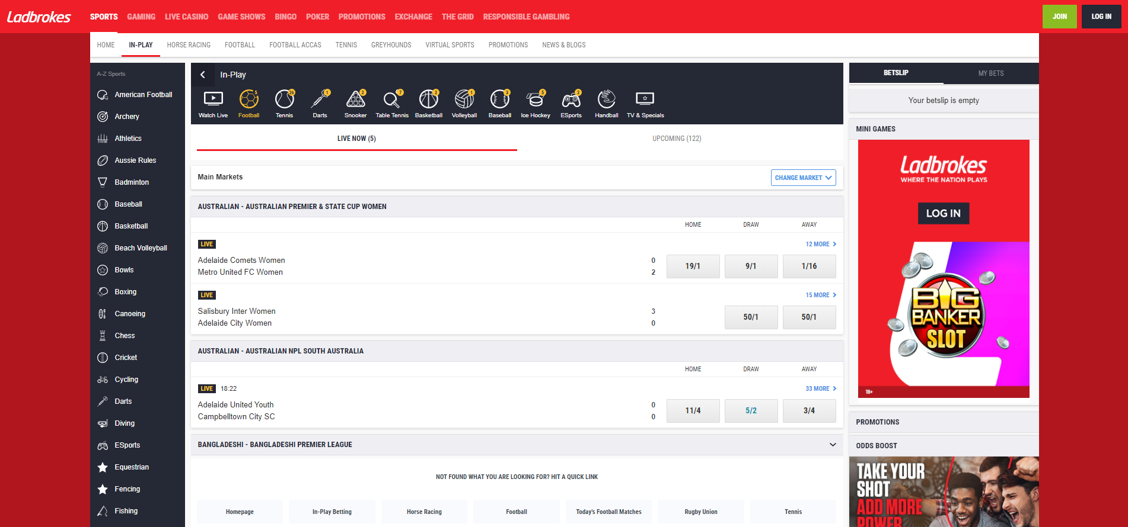1128x527 pixels.
Task: Click the Badminton sidebar icon
Action: click(x=103, y=182)
